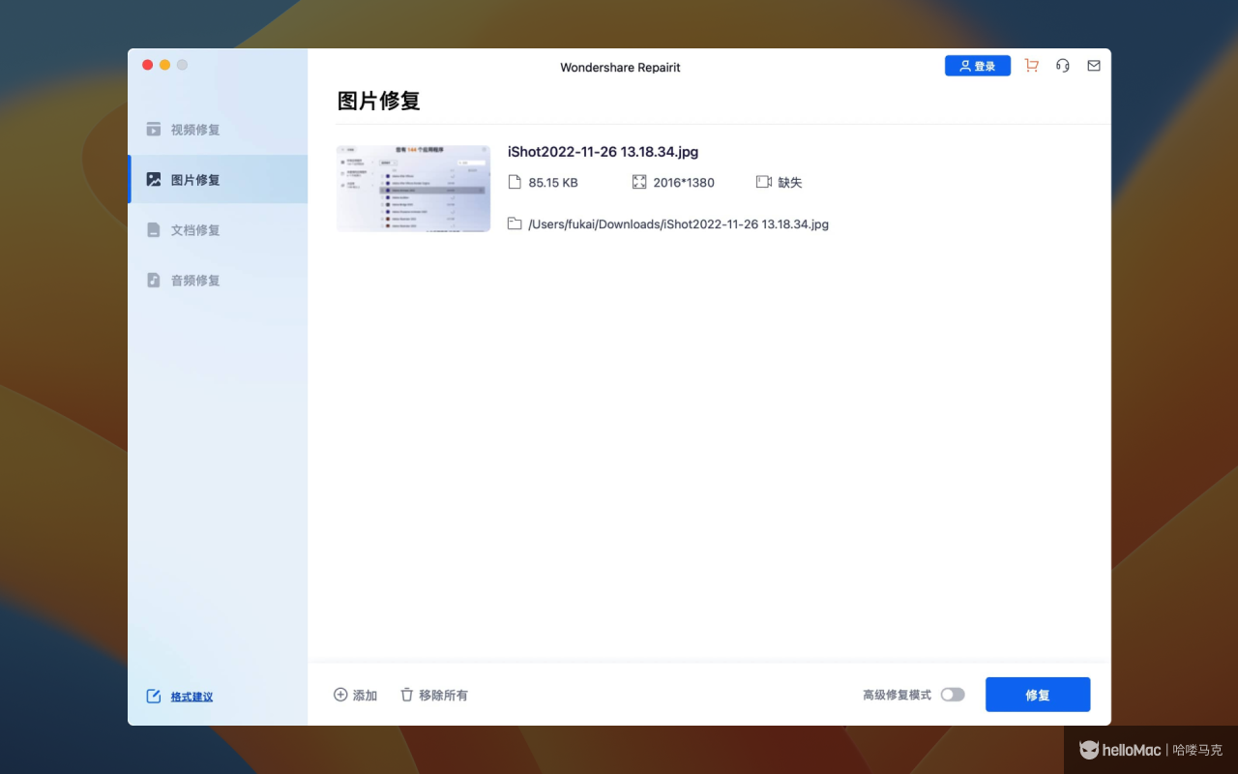The image size is (1238, 774).
Task: Click the resolution icon beside 2016*1380
Action: click(638, 182)
